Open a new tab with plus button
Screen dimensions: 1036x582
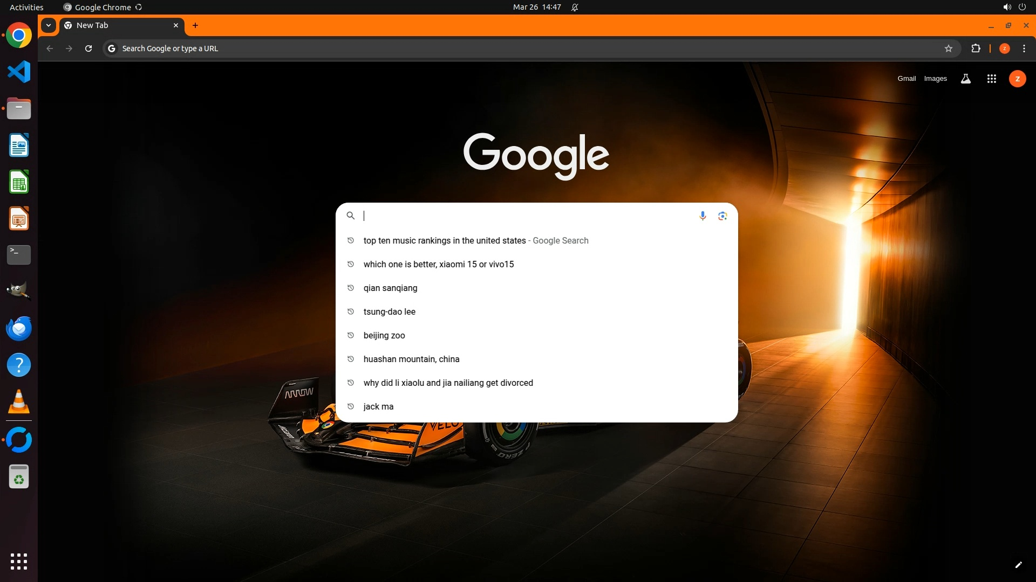195,25
